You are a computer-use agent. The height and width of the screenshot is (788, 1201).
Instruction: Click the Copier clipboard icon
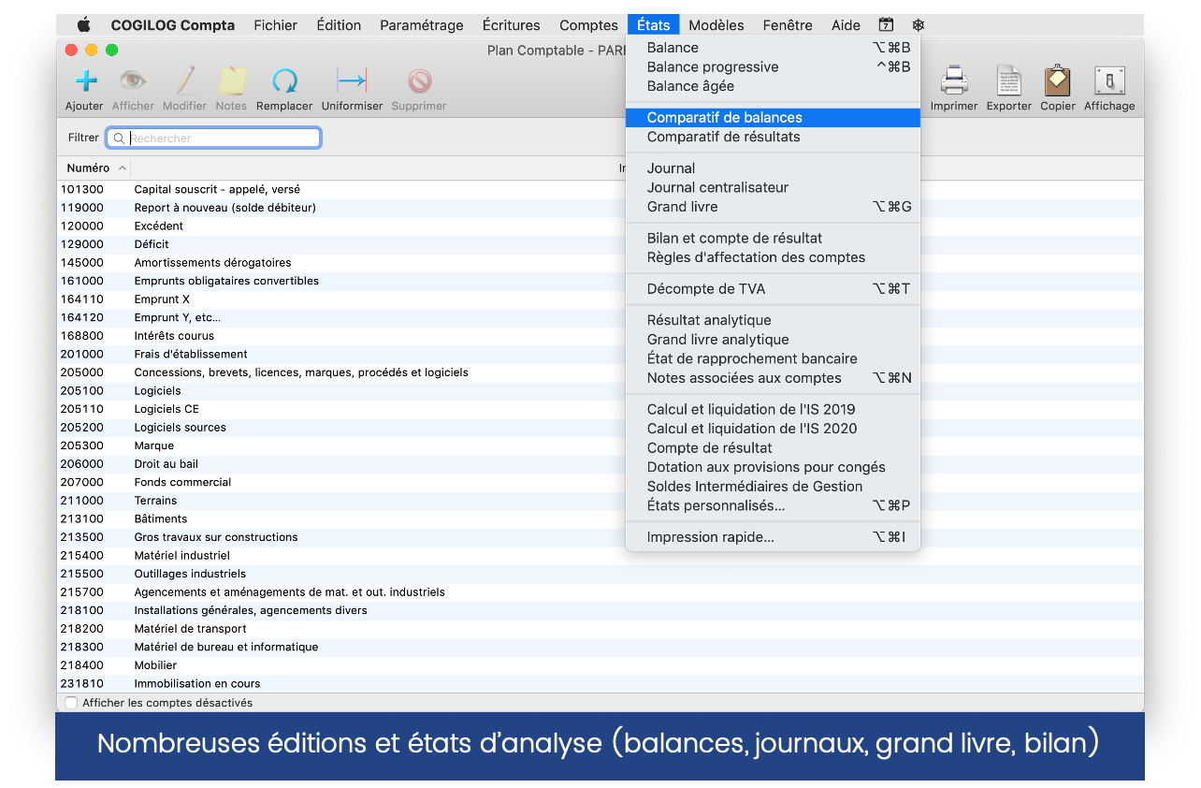(1058, 81)
